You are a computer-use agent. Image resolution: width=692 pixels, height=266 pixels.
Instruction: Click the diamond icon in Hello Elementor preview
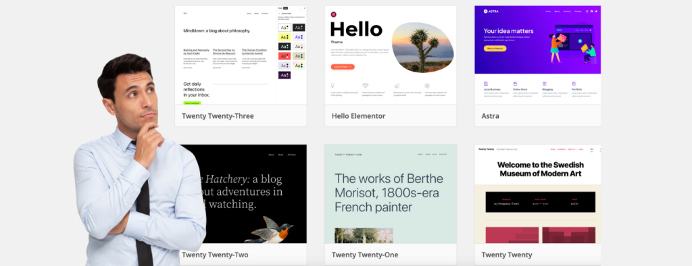coord(365,86)
